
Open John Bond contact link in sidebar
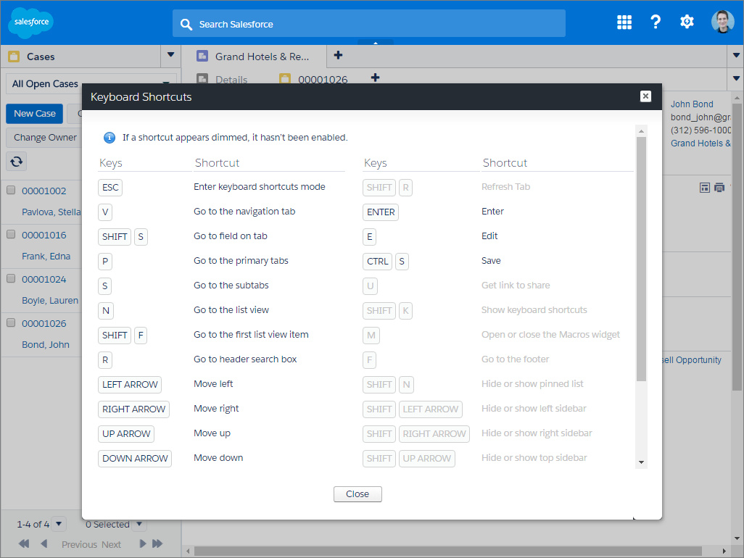click(x=691, y=104)
